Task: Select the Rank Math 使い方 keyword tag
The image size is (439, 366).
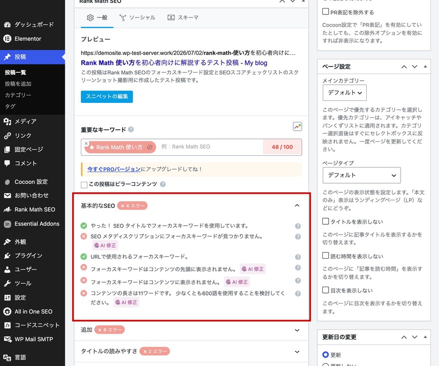Action: click(x=120, y=147)
